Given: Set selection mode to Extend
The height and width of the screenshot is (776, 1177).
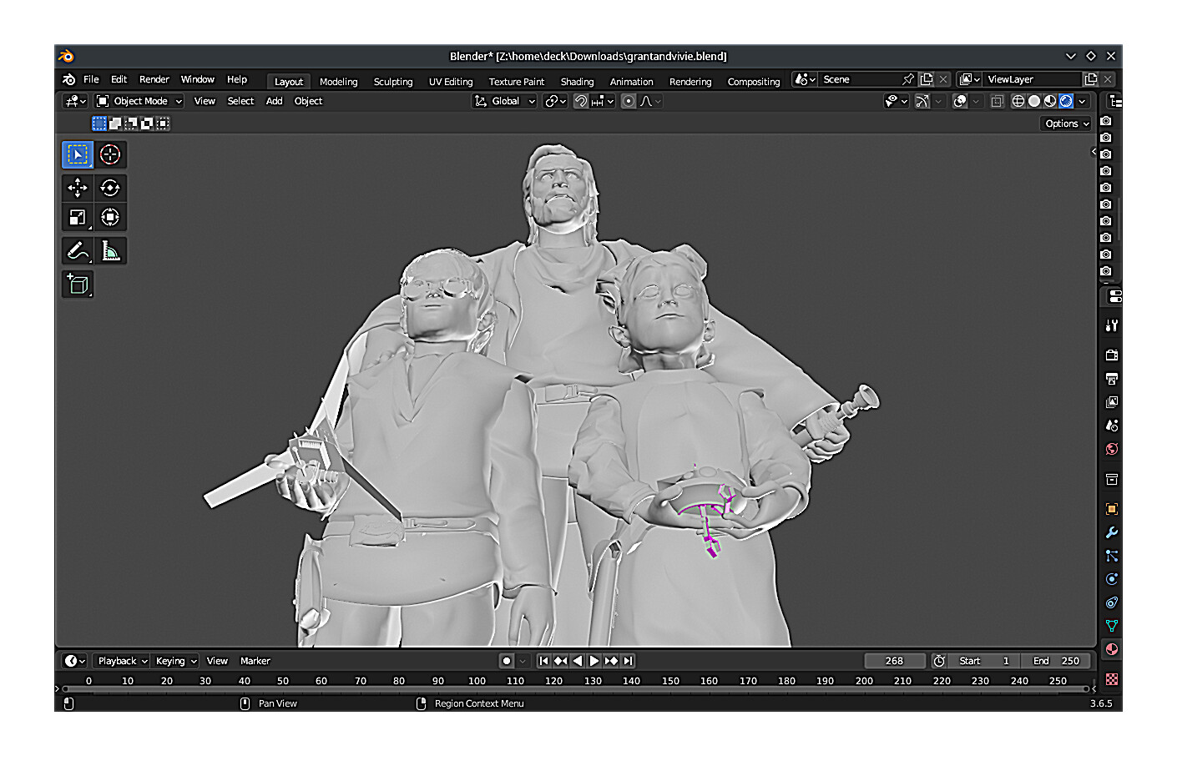Looking at the screenshot, I should click(115, 123).
